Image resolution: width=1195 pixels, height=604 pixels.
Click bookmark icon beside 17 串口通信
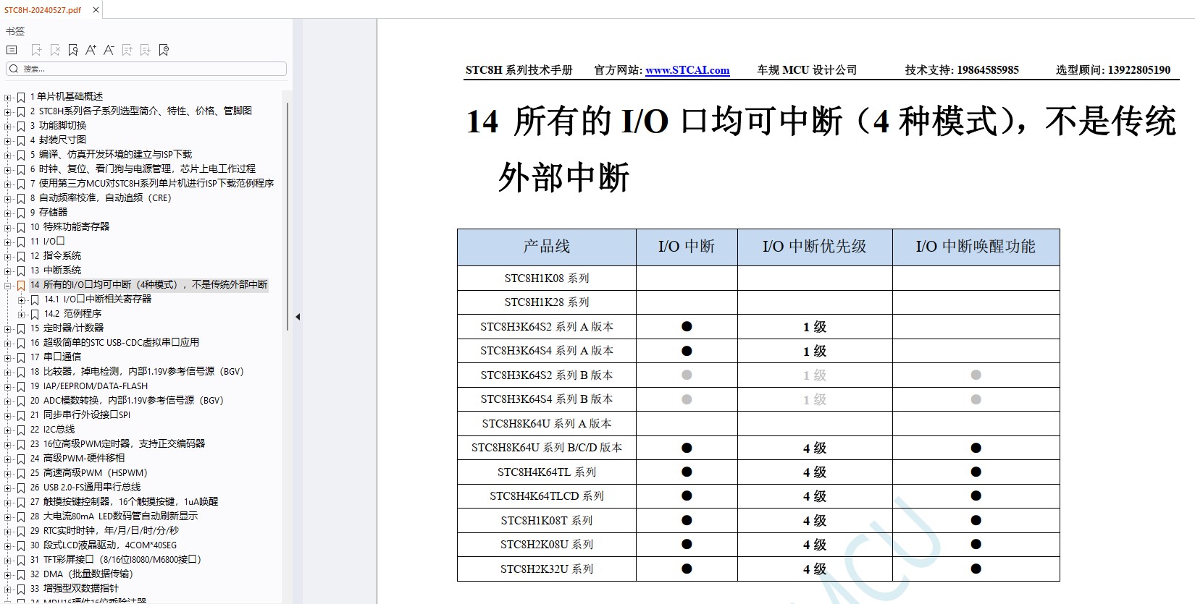click(x=21, y=357)
